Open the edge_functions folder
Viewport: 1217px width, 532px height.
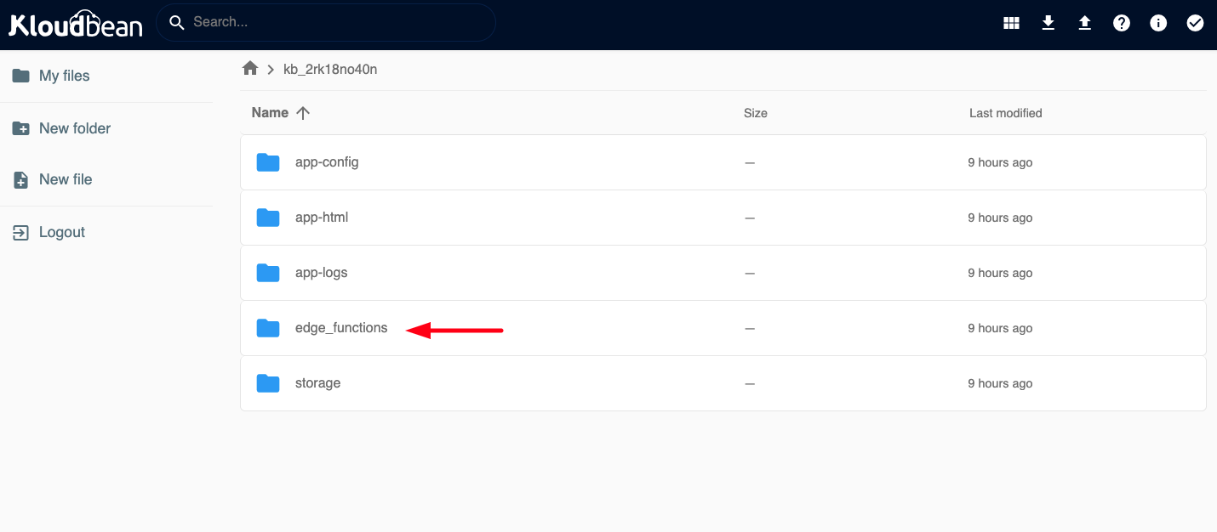341,328
